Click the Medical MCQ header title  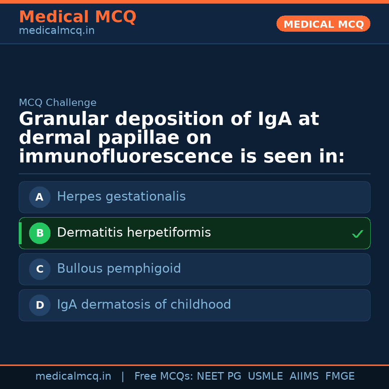click(x=77, y=17)
